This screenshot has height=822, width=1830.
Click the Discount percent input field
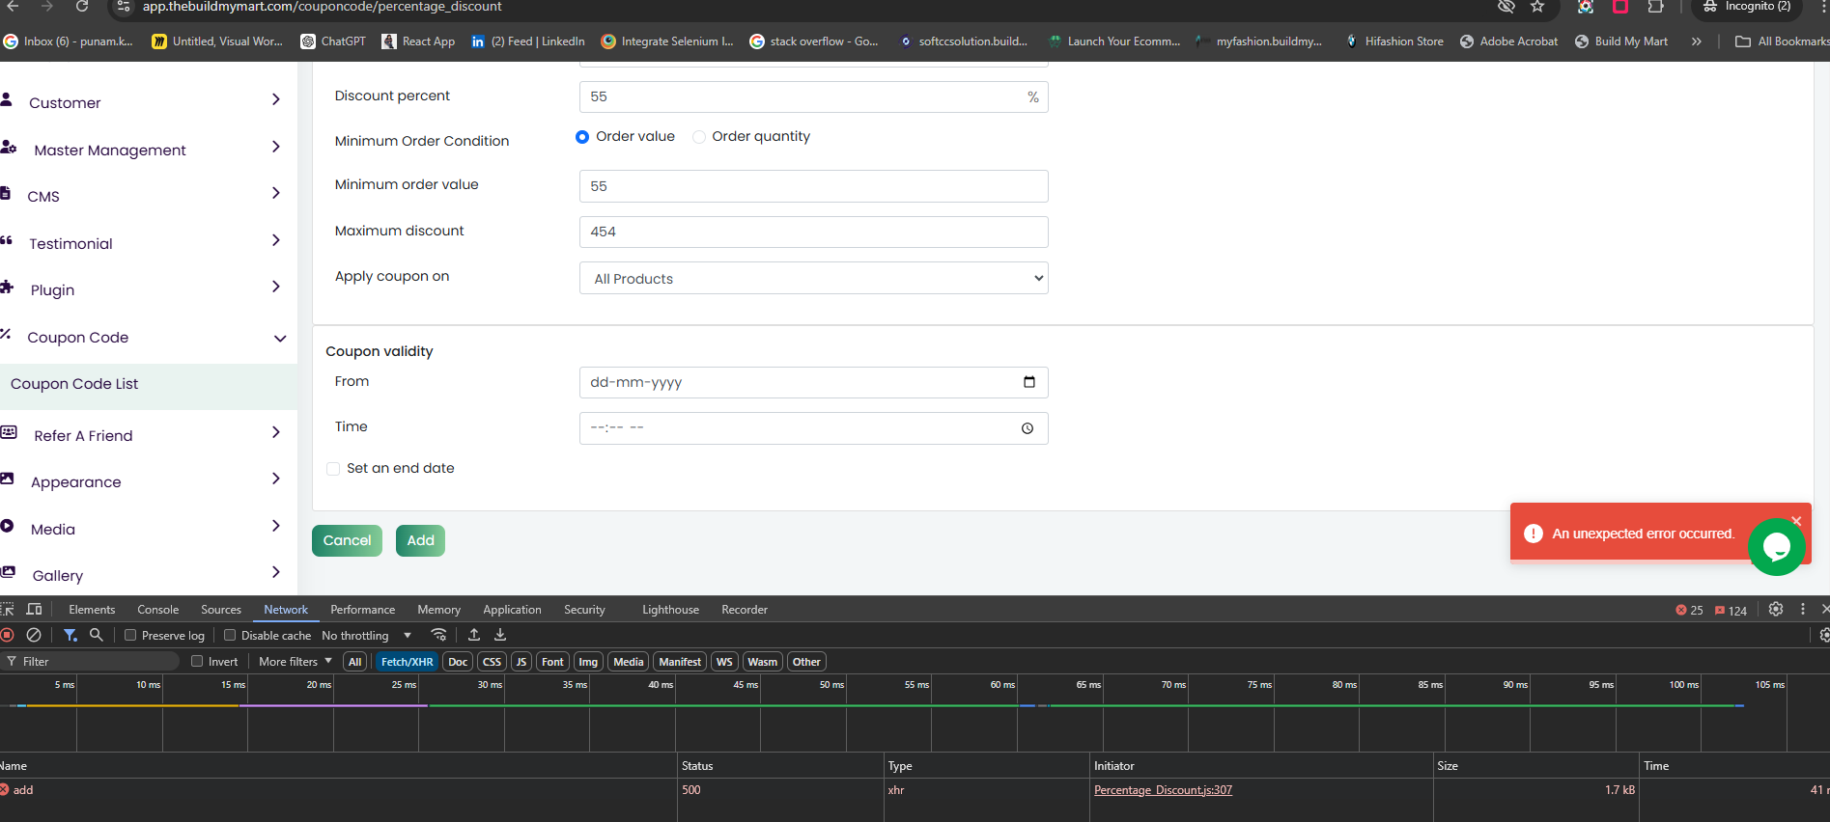[x=813, y=96]
